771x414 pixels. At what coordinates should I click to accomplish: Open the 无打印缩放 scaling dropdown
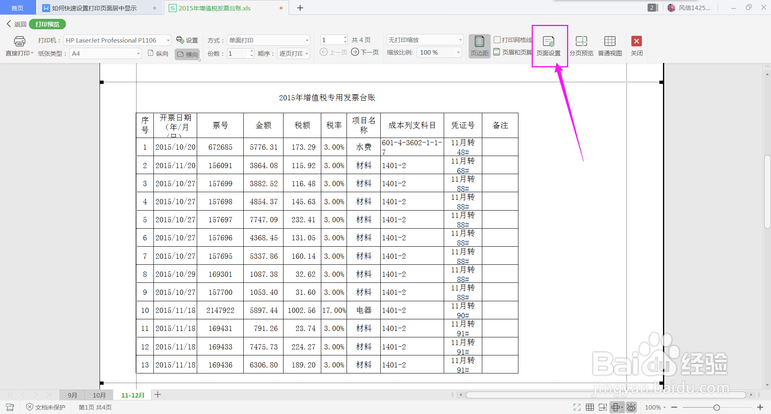(x=459, y=40)
